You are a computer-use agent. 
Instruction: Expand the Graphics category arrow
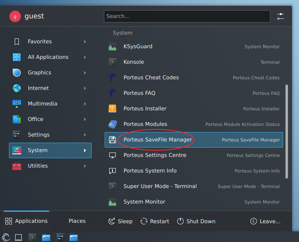point(85,73)
